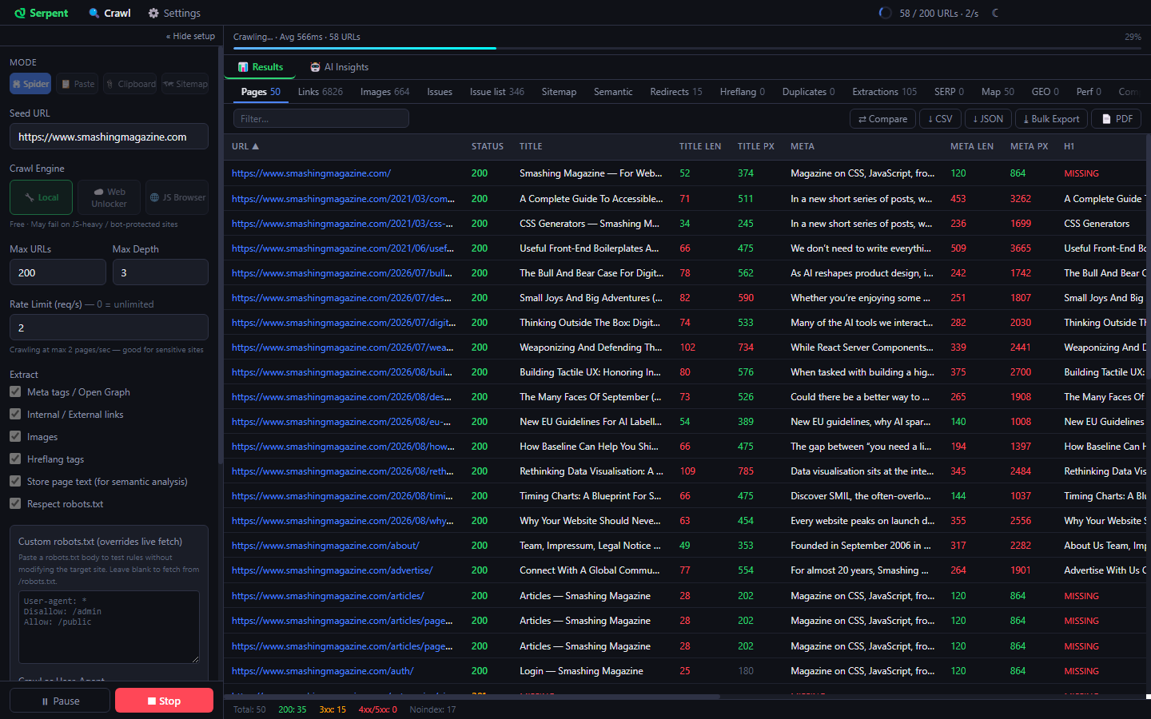Download results as JSON
Viewport: 1151px width, 719px height.
[x=988, y=118]
